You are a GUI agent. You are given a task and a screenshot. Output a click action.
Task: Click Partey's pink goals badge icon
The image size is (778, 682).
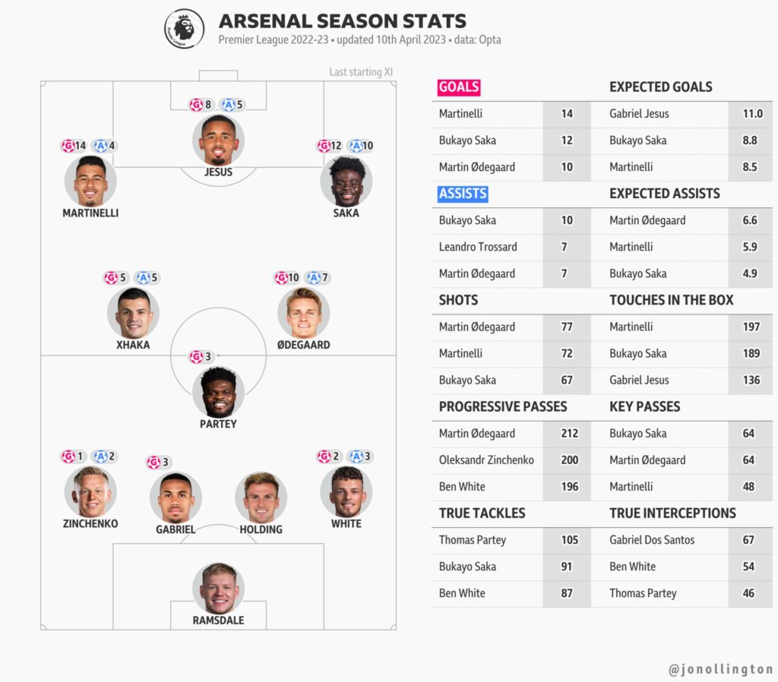coord(196,356)
